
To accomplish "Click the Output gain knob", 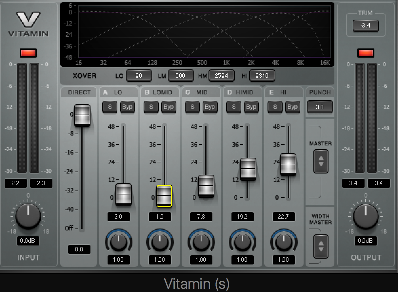I will [366, 215].
